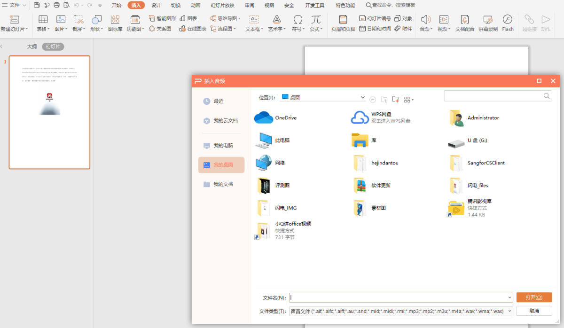This screenshot has width=564, height=328.
Task: Open the OneDrive location
Action: pyautogui.click(x=264, y=117)
